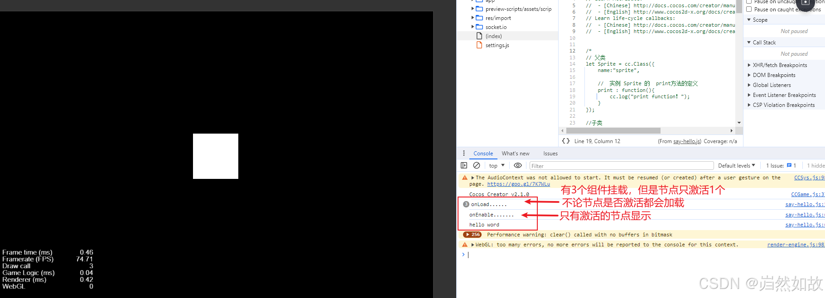
Task: Click the editor scroll-left arrow
Action: pyautogui.click(x=562, y=130)
